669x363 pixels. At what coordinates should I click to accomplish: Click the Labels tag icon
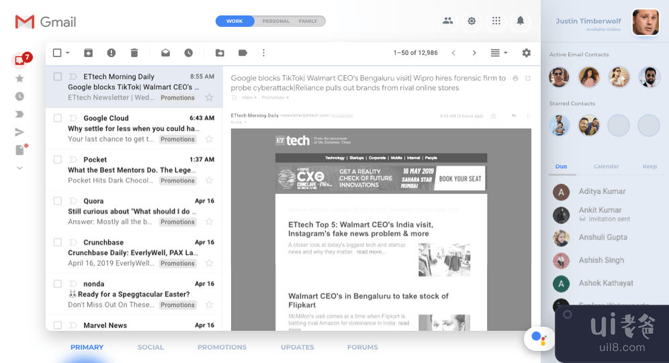click(x=242, y=53)
